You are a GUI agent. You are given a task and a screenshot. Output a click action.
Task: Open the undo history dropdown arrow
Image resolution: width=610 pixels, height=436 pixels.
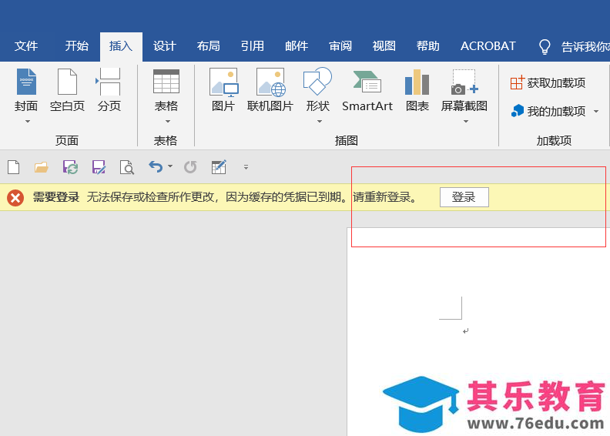point(170,166)
